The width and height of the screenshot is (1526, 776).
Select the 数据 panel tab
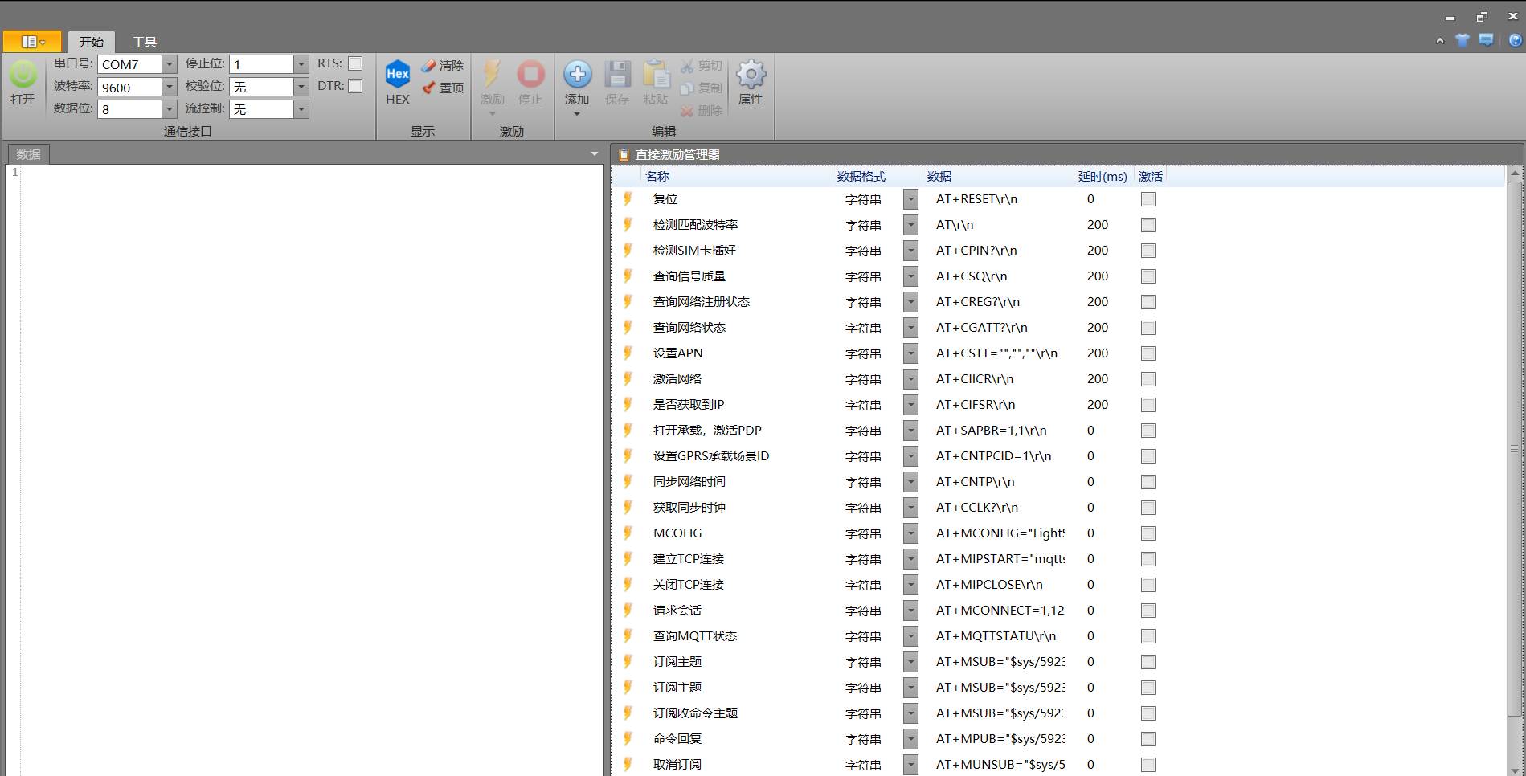(x=28, y=154)
